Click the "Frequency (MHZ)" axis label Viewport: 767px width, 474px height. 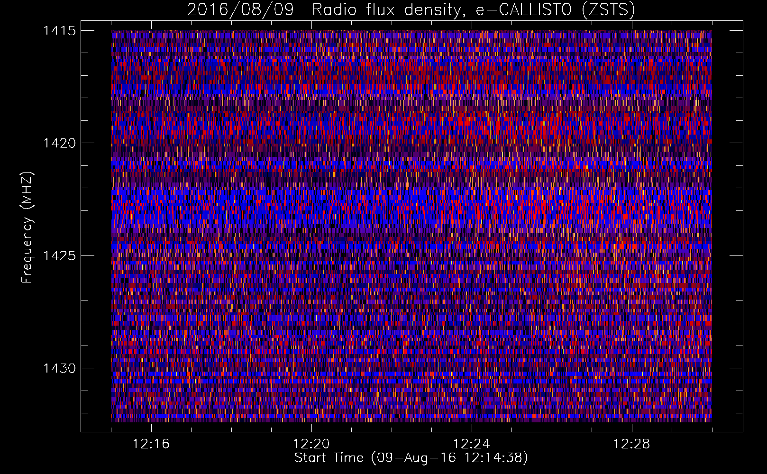[27, 227]
